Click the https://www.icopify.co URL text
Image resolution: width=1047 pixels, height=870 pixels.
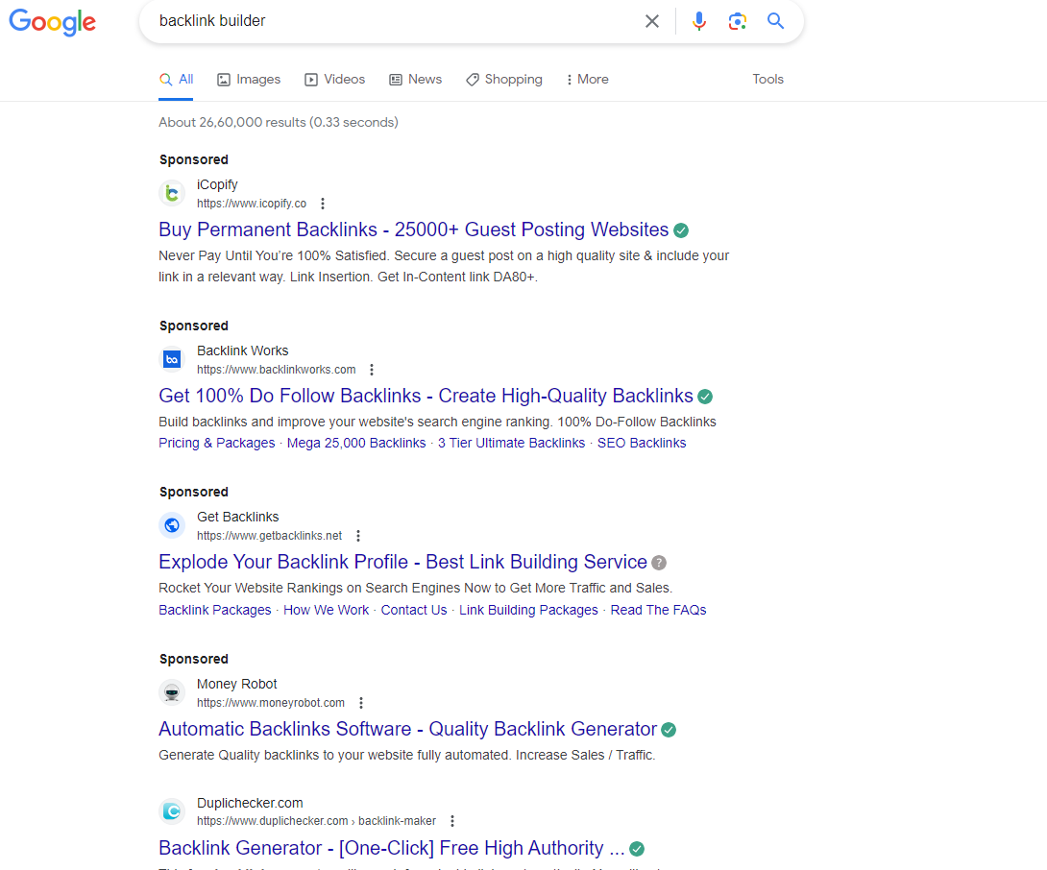tap(252, 204)
